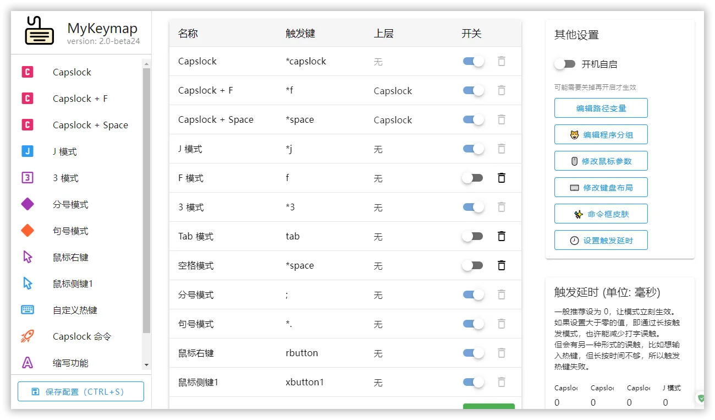Toggle the 鼠标右键 table switch

tap(473, 353)
